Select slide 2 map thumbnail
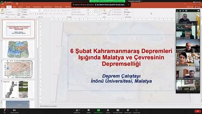The height and width of the screenshot is (114, 202). [19, 49]
